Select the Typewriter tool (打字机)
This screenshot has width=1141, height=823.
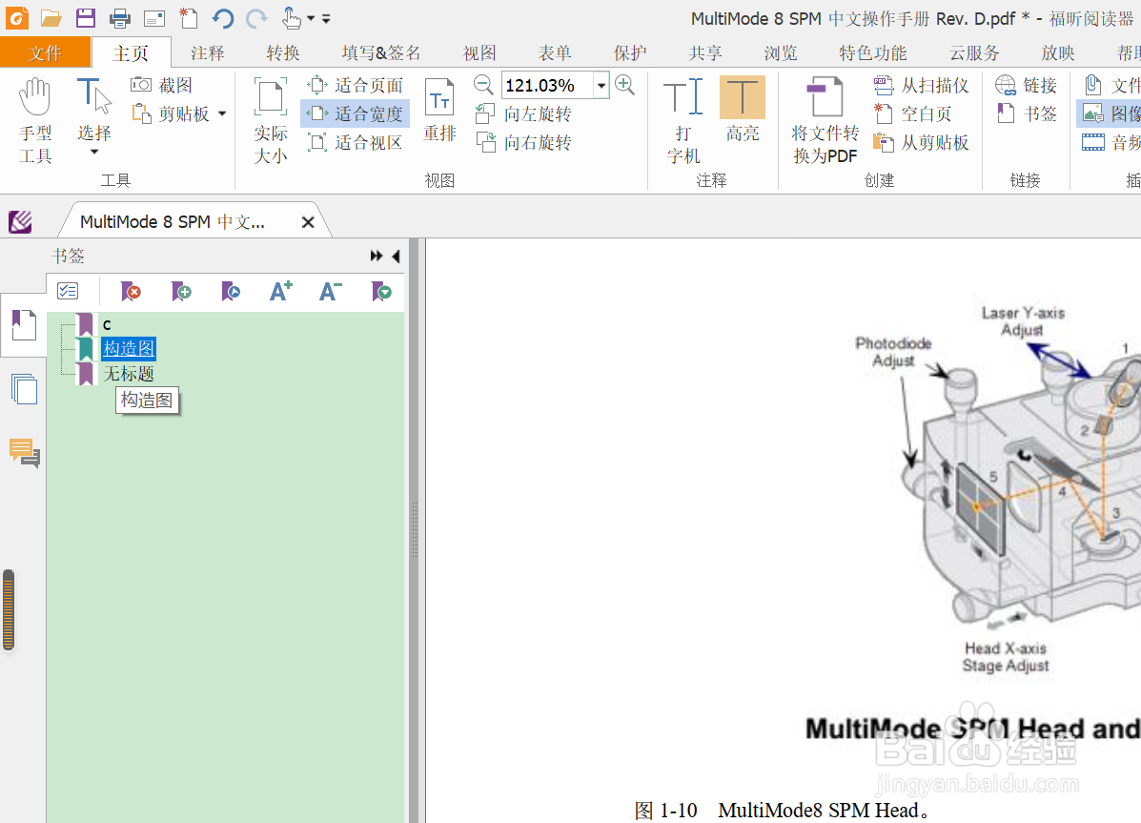click(x=683, y=122)
